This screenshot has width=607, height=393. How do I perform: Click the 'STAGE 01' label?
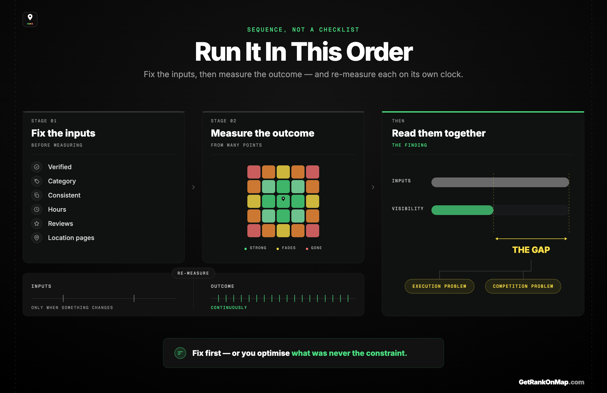44,121
